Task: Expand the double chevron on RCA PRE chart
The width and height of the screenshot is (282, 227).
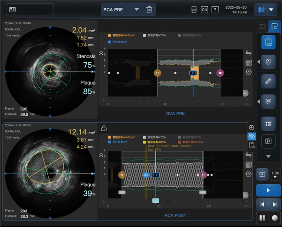Action: point(102,53)
